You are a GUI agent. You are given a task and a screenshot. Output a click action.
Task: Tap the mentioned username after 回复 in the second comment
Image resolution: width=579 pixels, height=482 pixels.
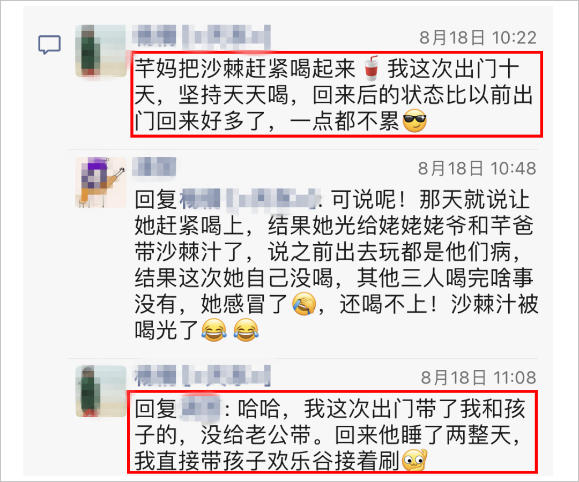coord(250,200)
